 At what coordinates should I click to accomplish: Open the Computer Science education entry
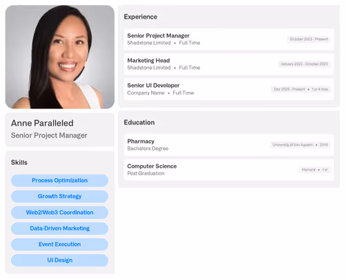[x=229, y=170]
